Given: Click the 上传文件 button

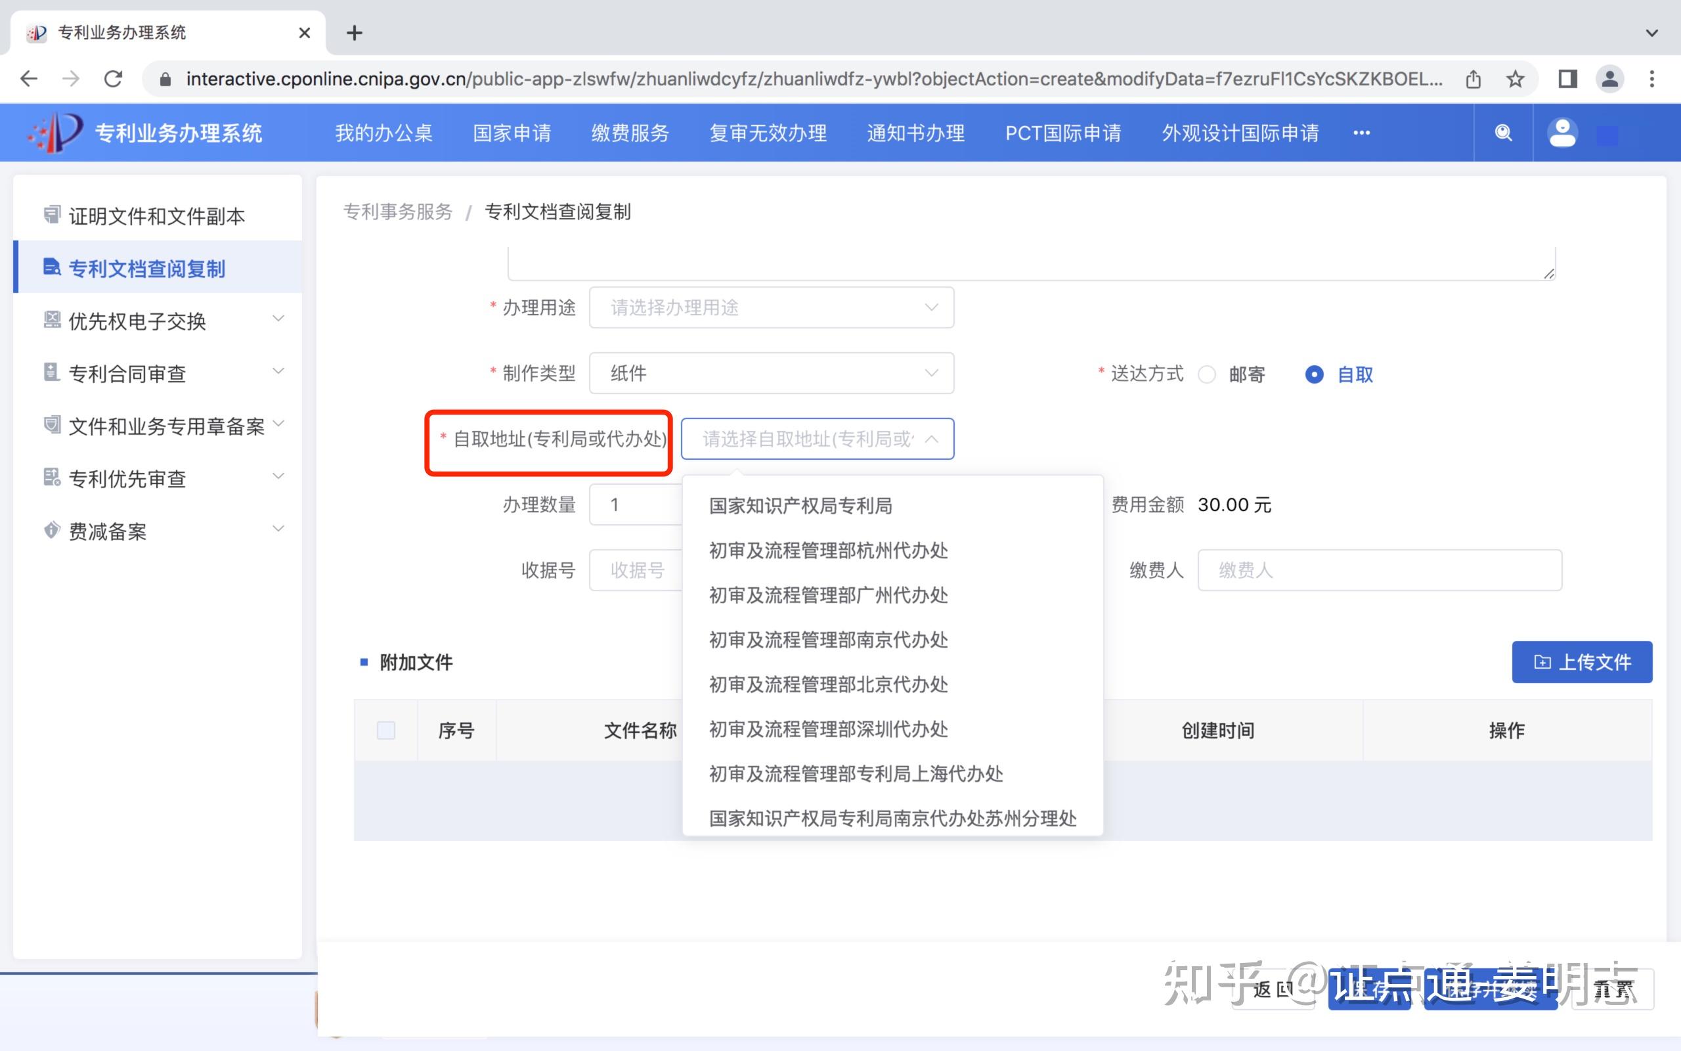Looking at the screenshot, I should coord(1582,661).
